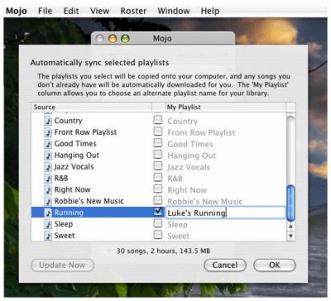Screen dimensions: 331x301
Task: Dismiss the sync dialog with Cancel
Action: [x=225, y=265]
